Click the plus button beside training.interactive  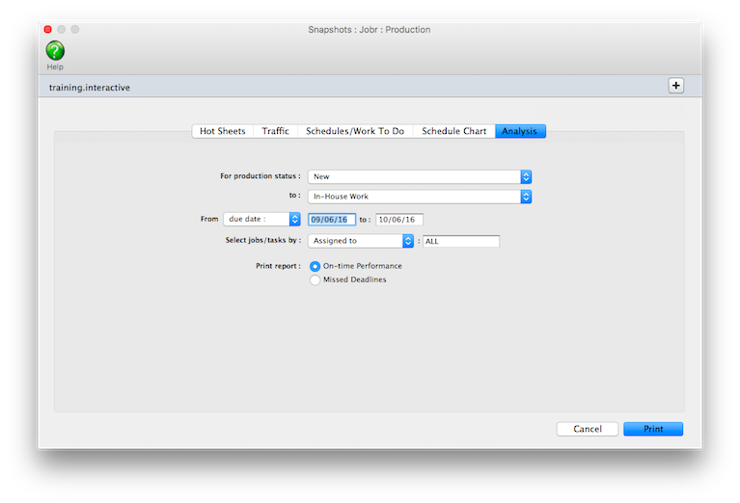[x=675, y=86]
